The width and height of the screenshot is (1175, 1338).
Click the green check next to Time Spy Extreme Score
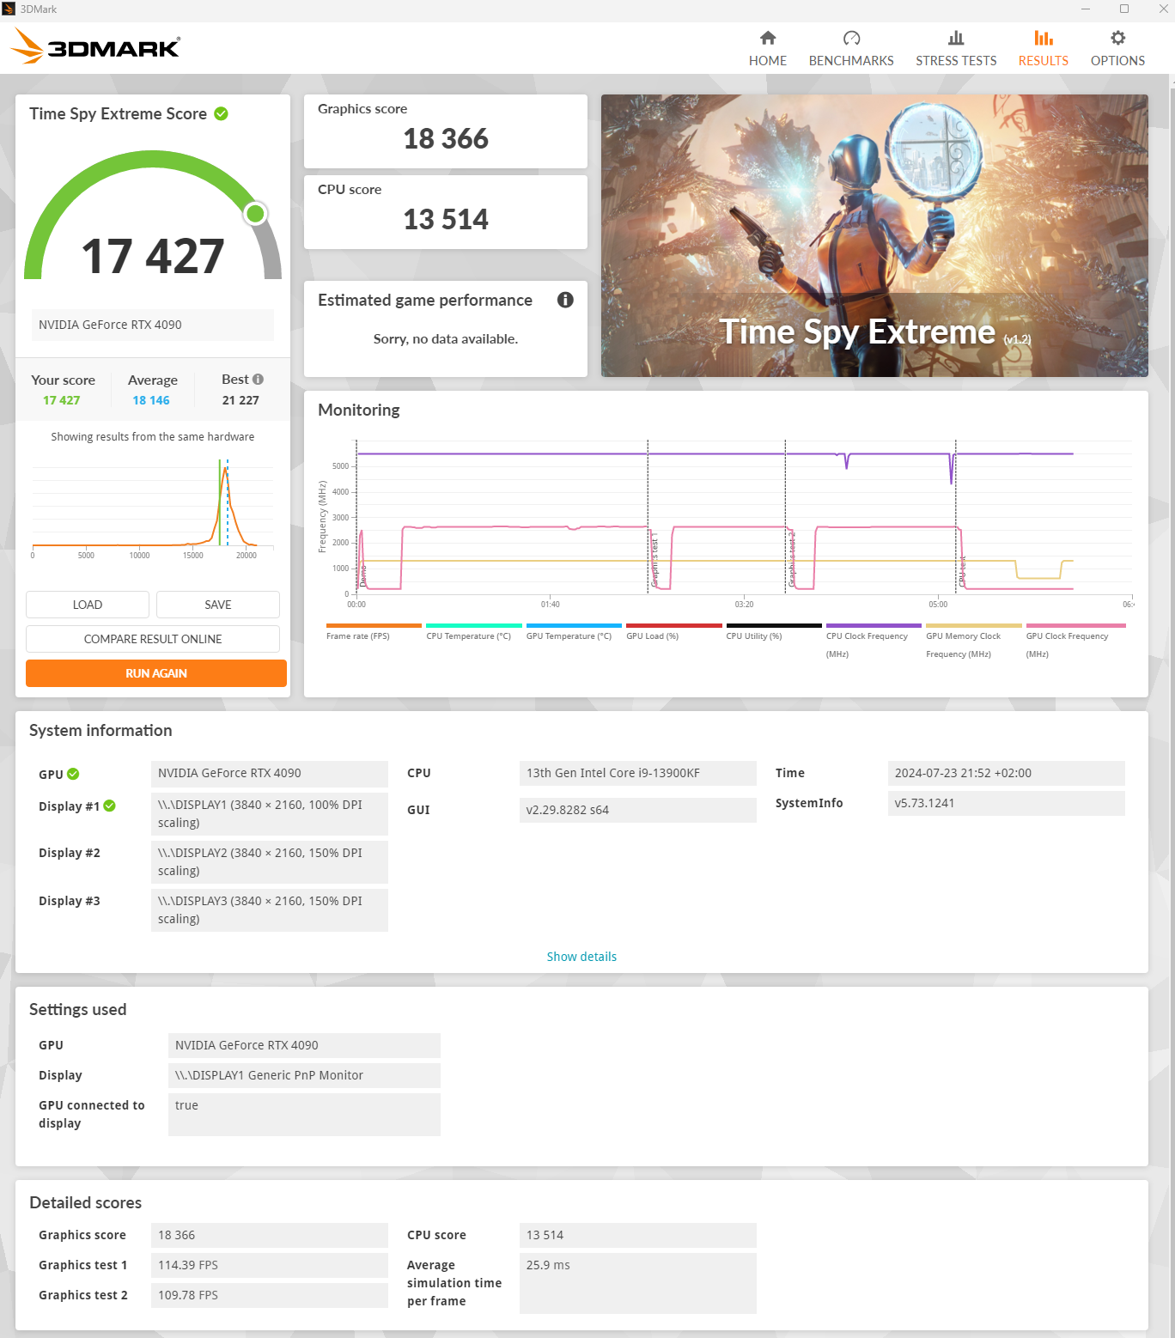(221, 113)
